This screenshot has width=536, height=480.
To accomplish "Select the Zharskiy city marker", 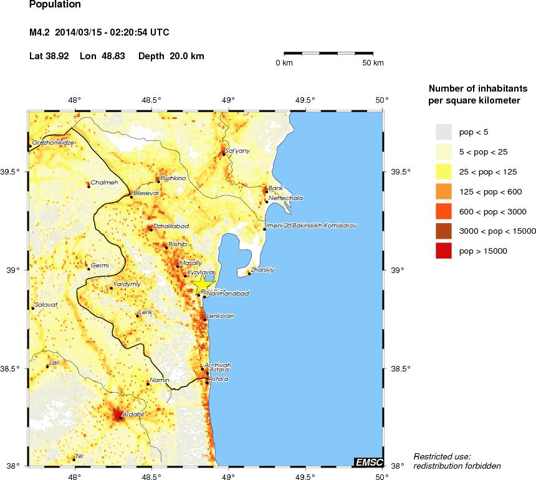I will pyautogui.click(x=249, y=273).
